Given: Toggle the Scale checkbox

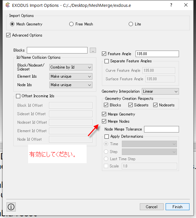Looking at the screenshot, I should click(x=106, y=166).
